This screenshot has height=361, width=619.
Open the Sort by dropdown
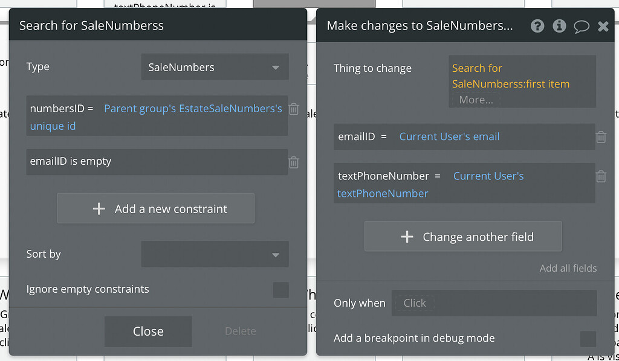click(215, 254)
